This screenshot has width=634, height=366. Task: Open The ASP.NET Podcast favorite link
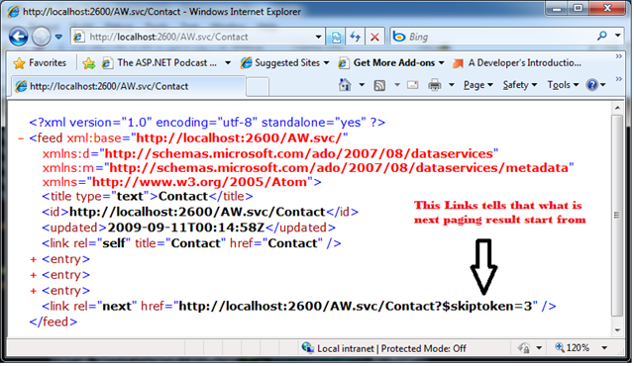(159, 63)
